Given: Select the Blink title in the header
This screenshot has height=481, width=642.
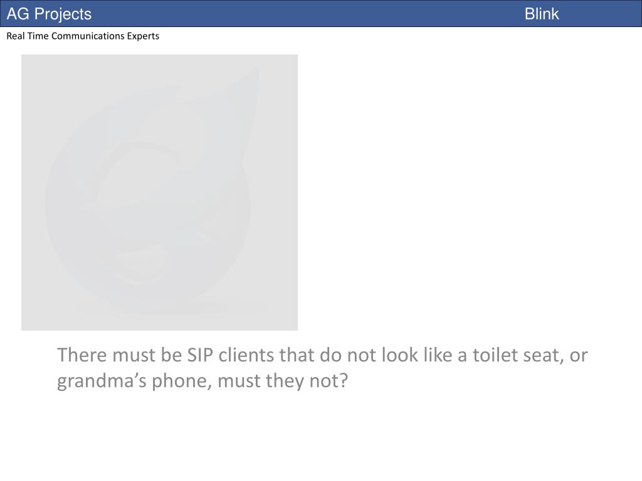Looking at the screenshot, I should (x=541, y=14).
